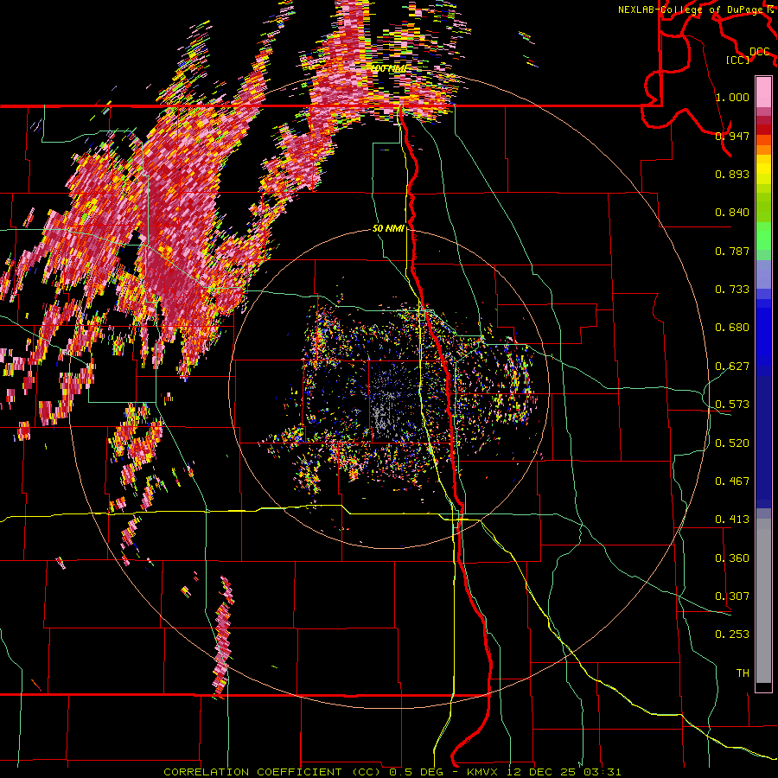
Task: Click the TH label at the scale bottom
Action: coord(743,673)
